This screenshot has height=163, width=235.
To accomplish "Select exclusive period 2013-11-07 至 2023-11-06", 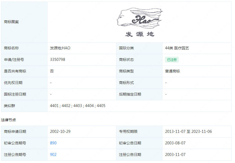I will 188,132.
